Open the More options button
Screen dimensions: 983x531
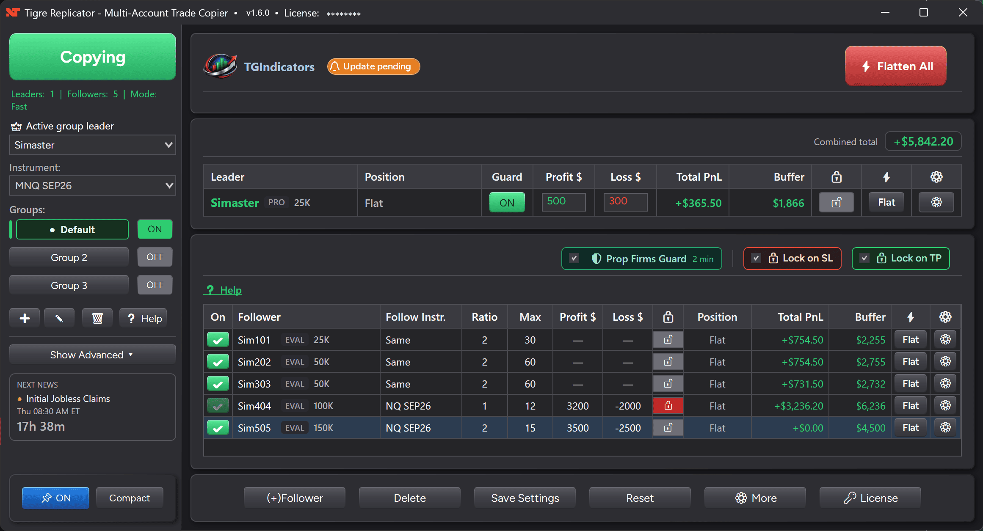pos(755,498)
